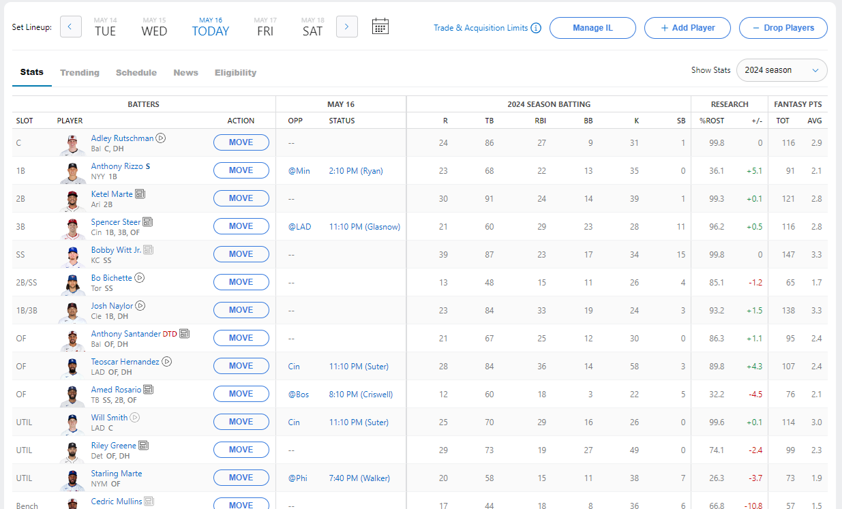842x509 pixels.
Task: Open Bobby Witt Jr. player profile link
Action: click(x=116, y=250)
